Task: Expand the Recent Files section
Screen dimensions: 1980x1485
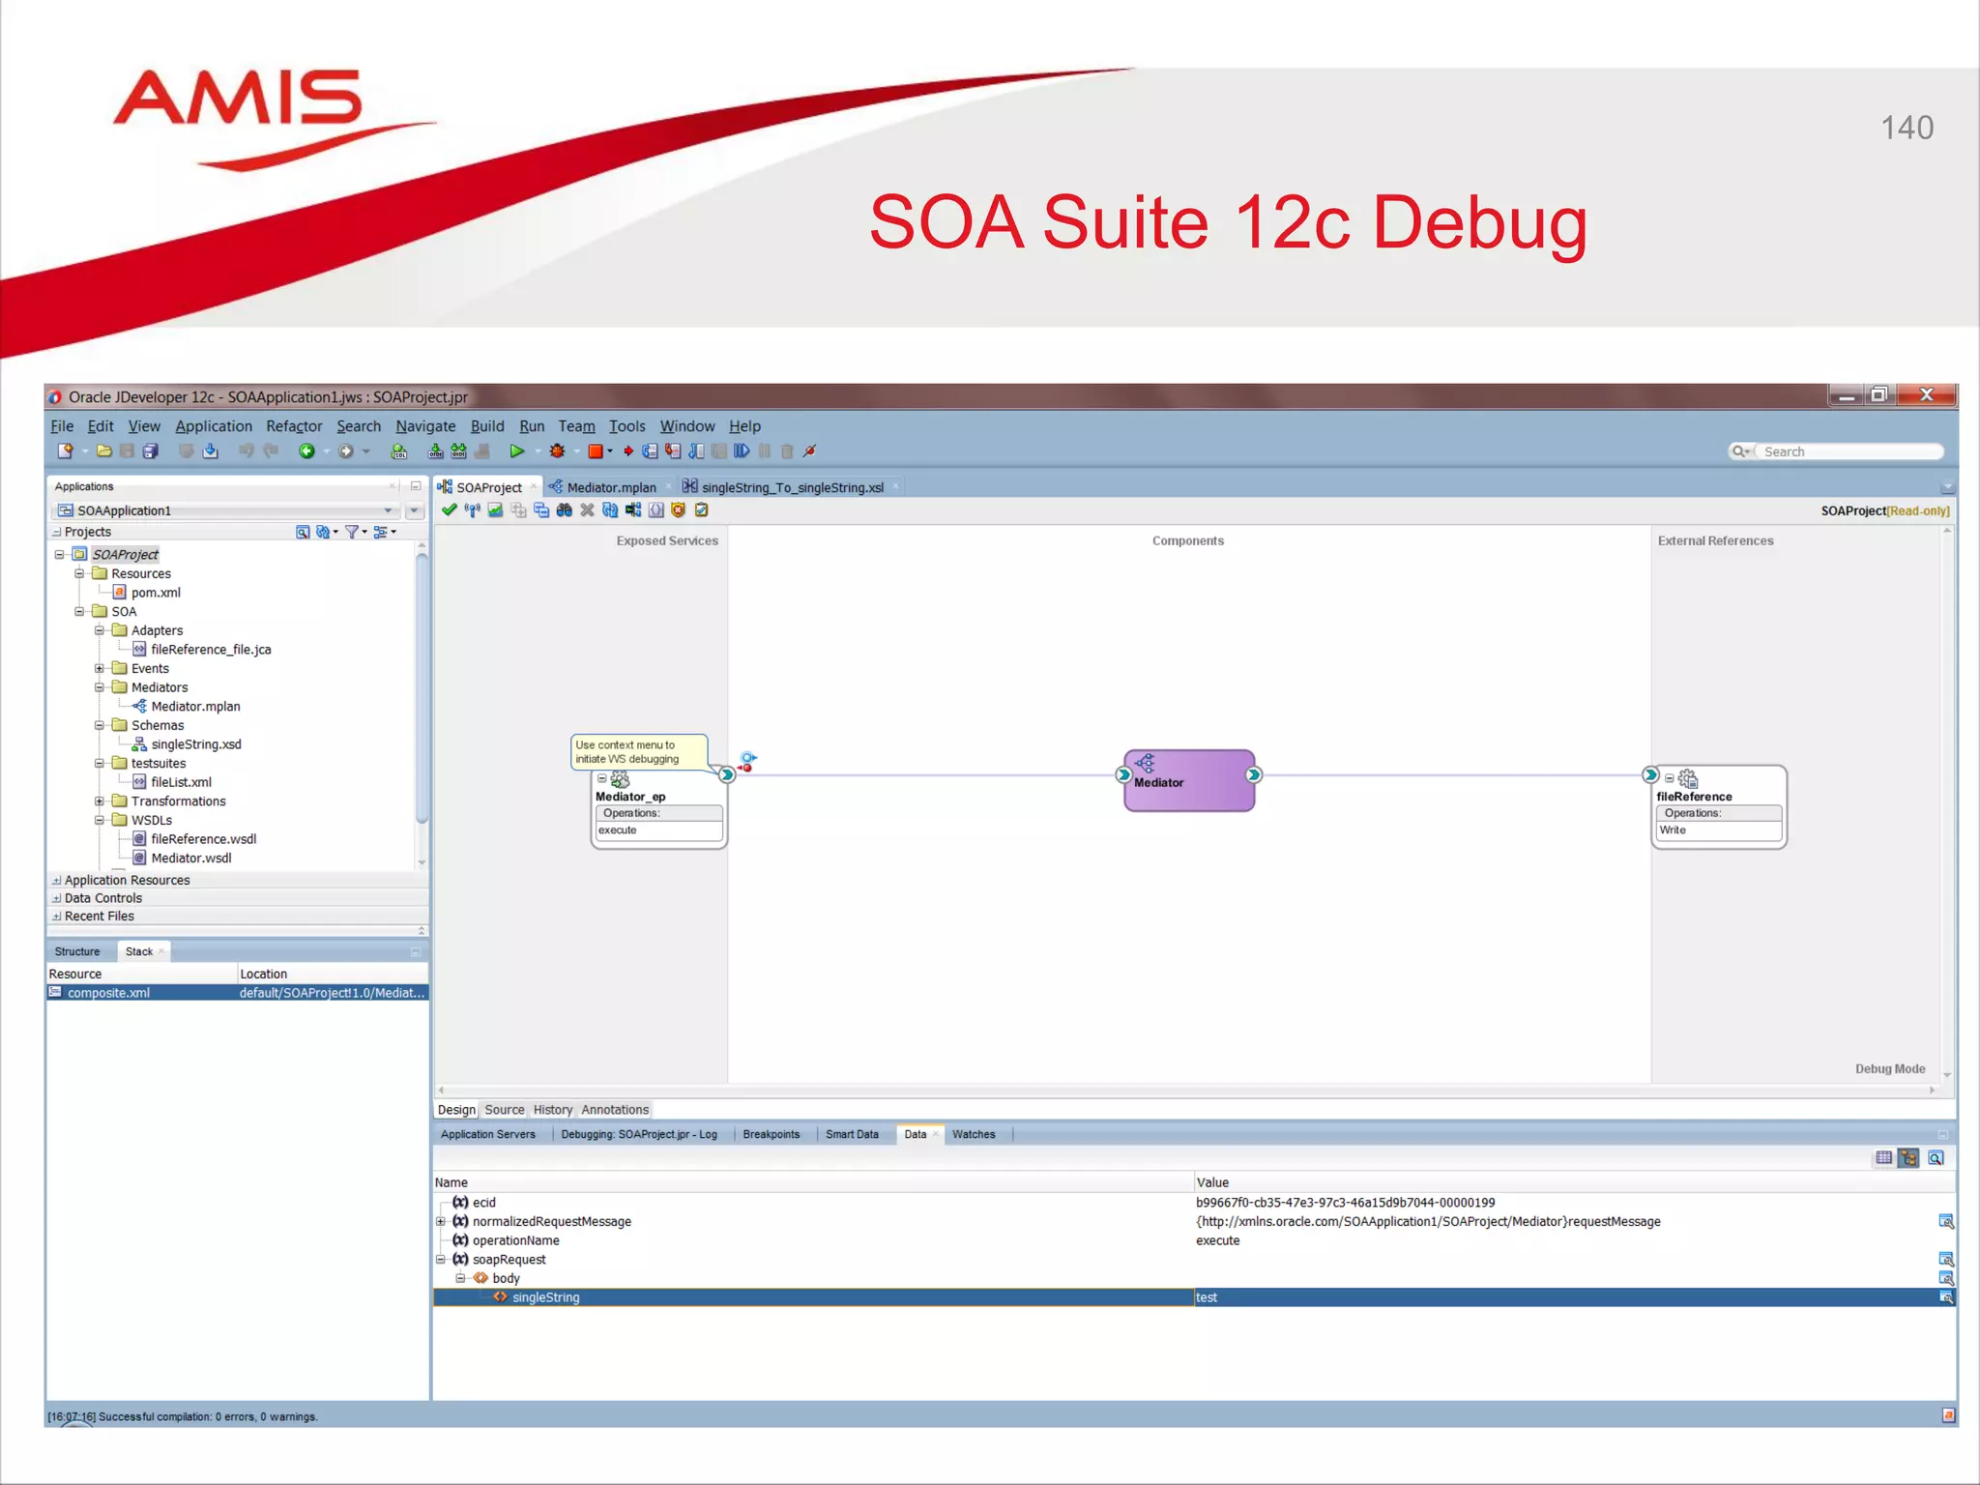Action: point(56,917)
